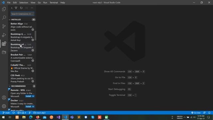
Task: Click the Synchronize Changes icon in status bar
Action: [14, 113]
